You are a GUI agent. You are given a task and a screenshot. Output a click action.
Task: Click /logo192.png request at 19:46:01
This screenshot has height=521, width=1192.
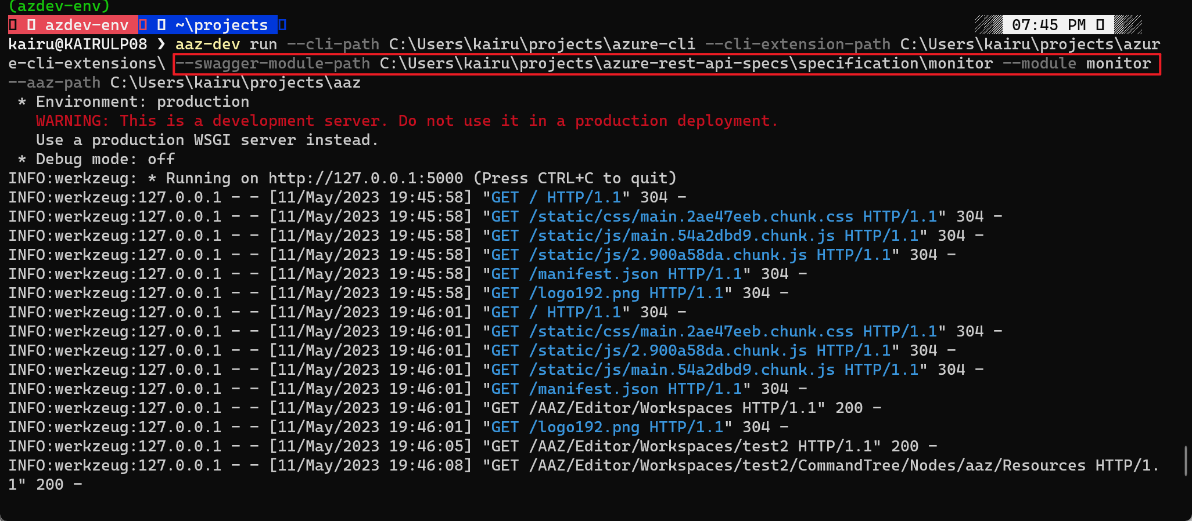click(608, 427)
